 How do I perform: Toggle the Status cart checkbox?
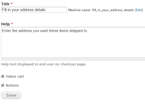pos(3,76)
